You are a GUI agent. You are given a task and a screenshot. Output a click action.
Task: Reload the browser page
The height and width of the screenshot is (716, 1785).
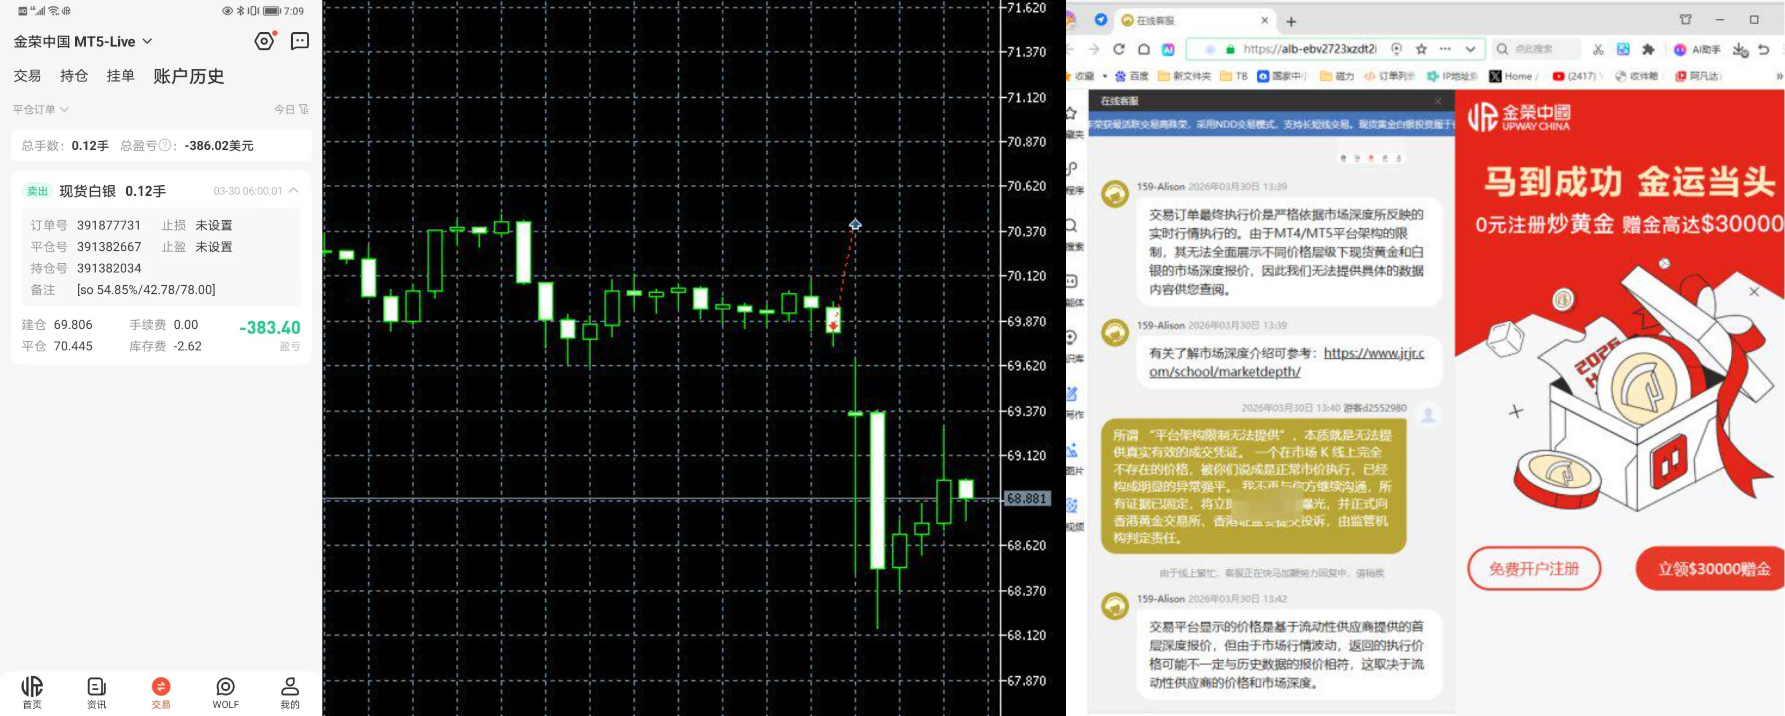[1119, 49]
